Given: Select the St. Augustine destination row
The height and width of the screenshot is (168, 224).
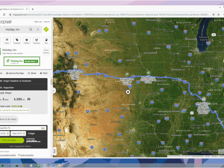Looking at the screenshot, I should [24, 87].
